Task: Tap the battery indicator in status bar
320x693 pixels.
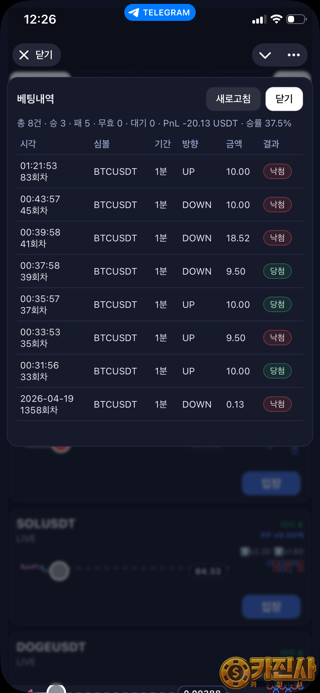Action: 296,19
